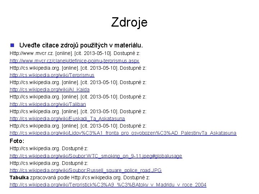Click the Zdroje slide title
Image resolution: width=259 pixels, height=194 pixels.
pos(129,22)
